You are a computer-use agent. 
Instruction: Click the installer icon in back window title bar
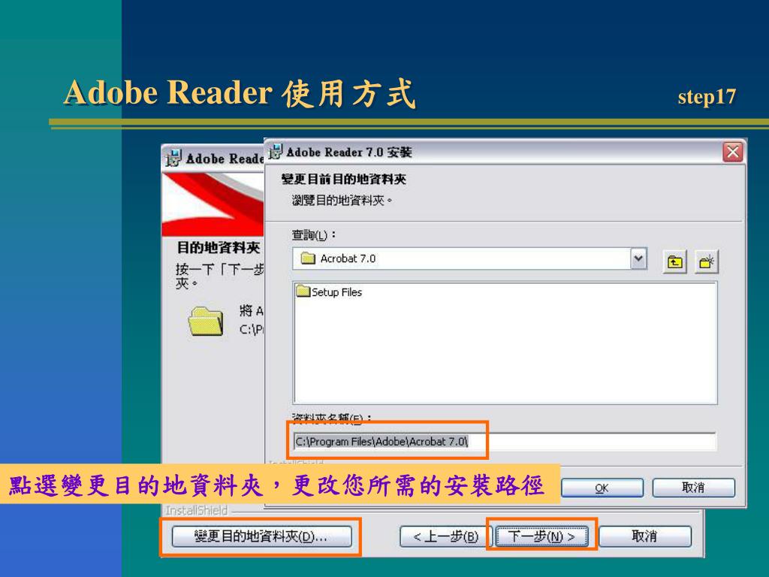(x=173, y=159)
